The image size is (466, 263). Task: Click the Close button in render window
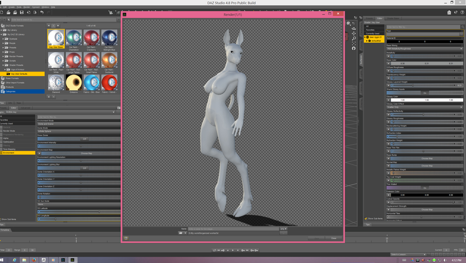point(333,238)
